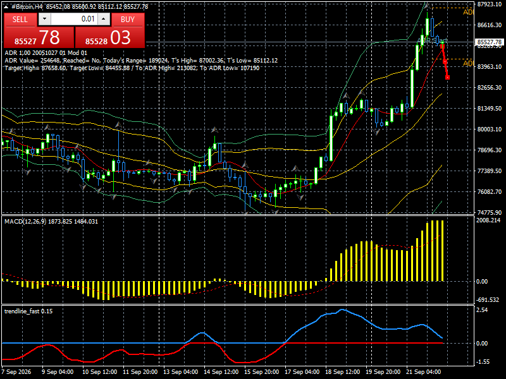Increase lot volume with the up arrow

[104, 19]
